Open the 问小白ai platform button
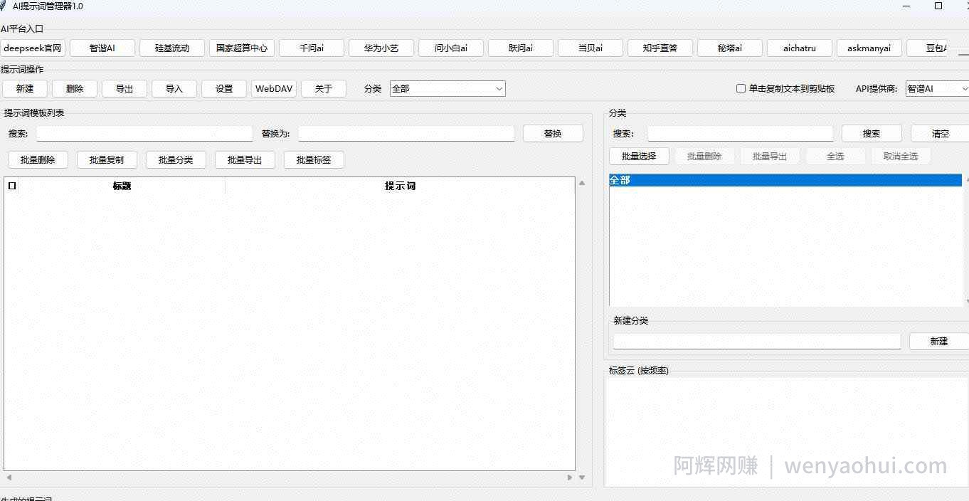This screenshot has height=501, width=969. (x=451, y=48)
